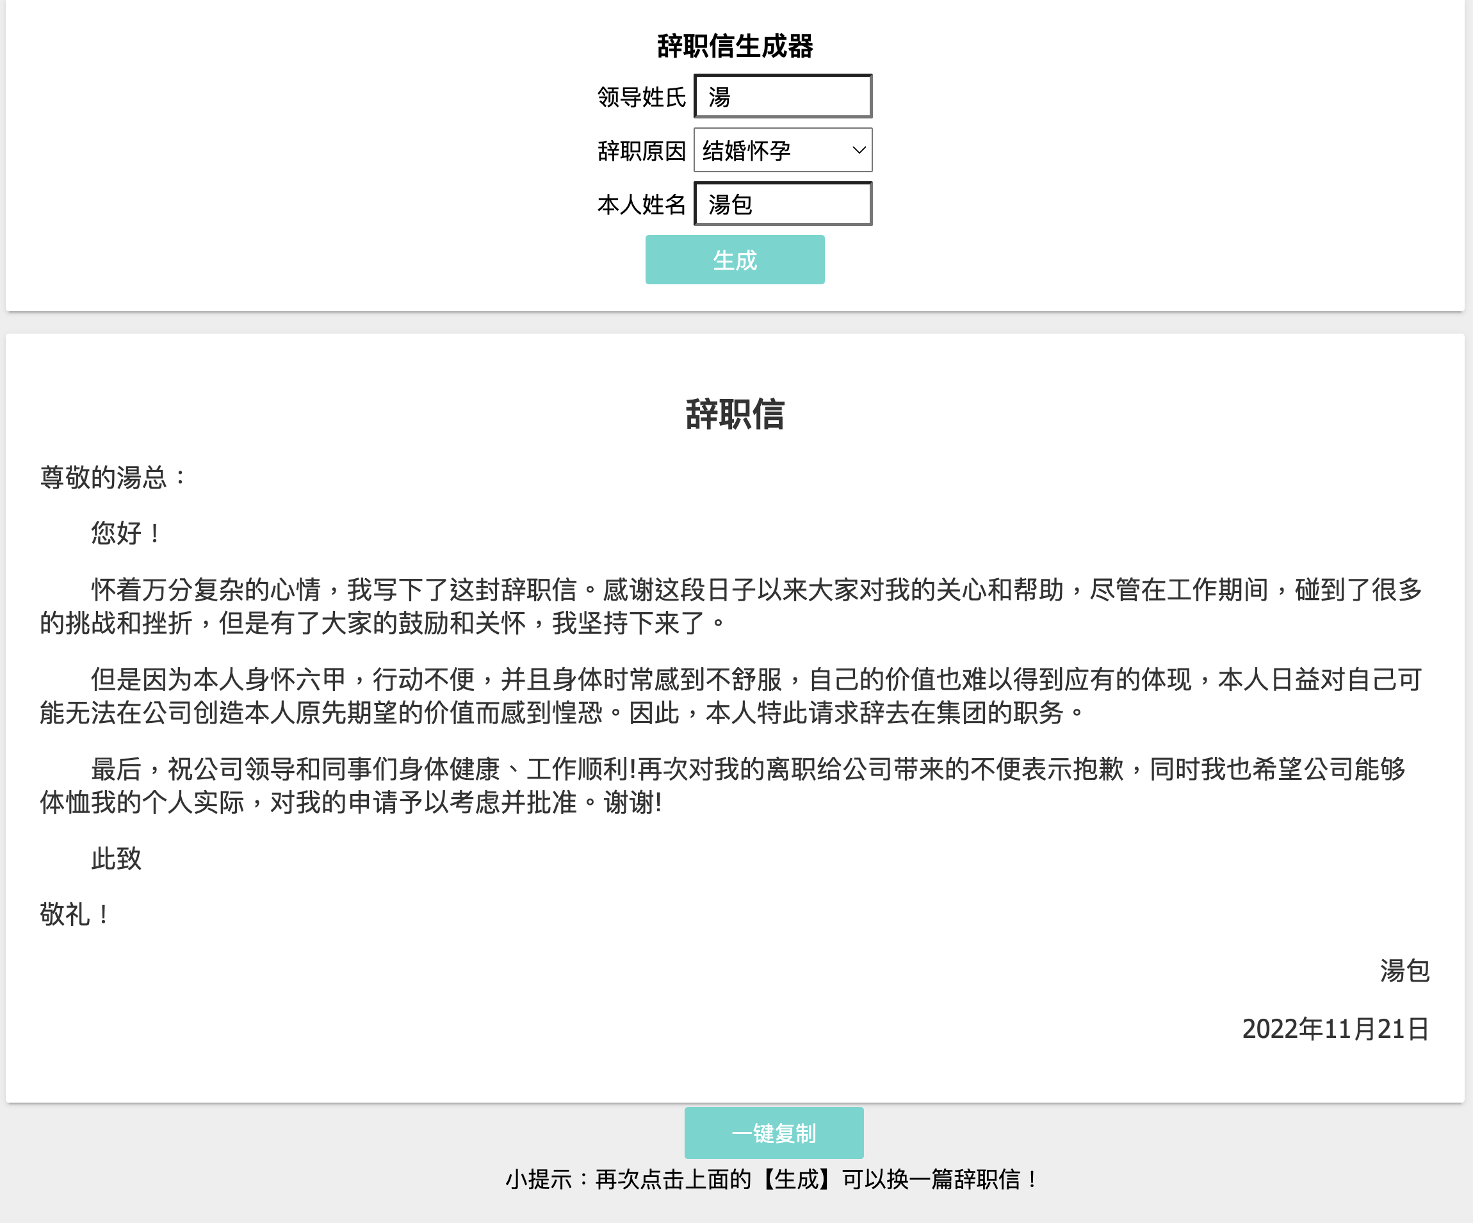Click the 辞职原因 label
Screen dimensions: 1473x1223
coord(641,150)
